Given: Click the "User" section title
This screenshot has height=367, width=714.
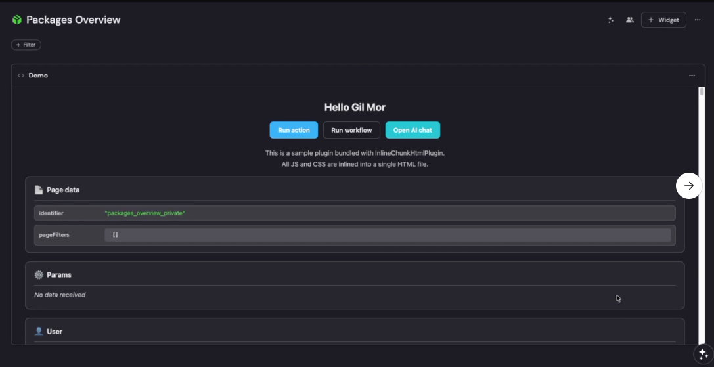Looking at the screenshot, I should click(x=55, y=332).
